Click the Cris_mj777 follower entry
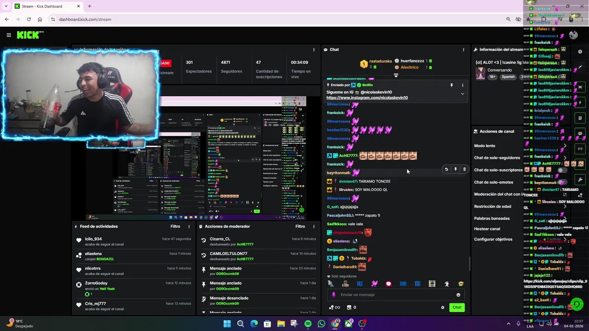 click(133, 306)
